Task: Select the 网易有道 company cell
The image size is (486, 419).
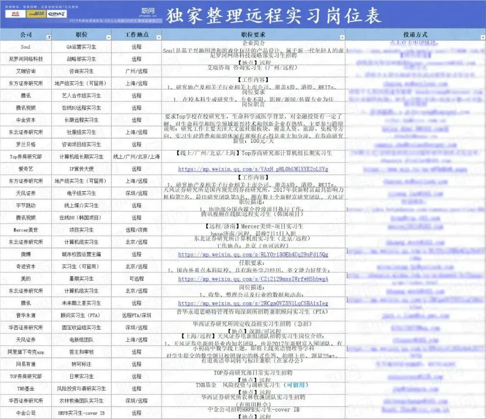Action: click(26, 364)
